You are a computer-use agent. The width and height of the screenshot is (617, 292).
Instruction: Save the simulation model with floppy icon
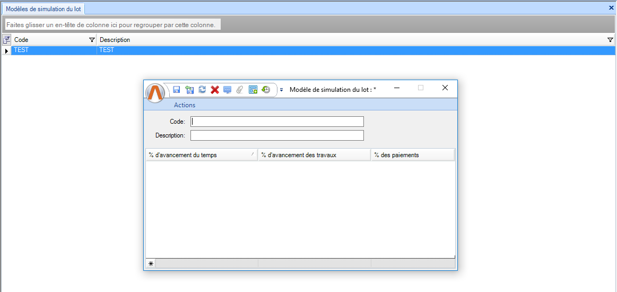[x=177, y=90]
